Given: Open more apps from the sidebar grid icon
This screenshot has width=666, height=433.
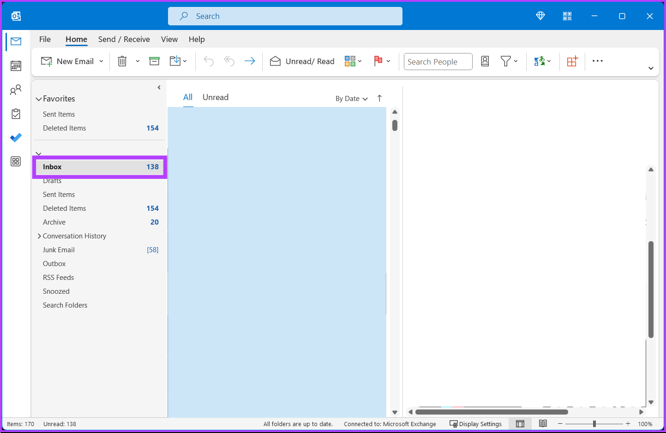Looking at the screenshot, I should (16, 161).
